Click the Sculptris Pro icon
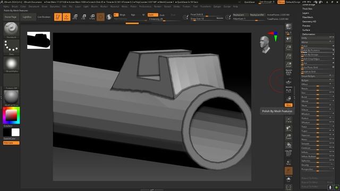 click(x=109, y=17)
